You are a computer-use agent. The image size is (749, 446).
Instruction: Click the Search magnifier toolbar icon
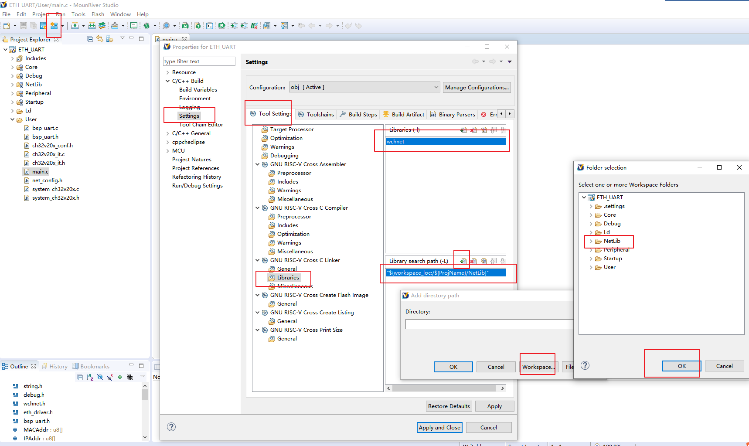tap(166, 26)
